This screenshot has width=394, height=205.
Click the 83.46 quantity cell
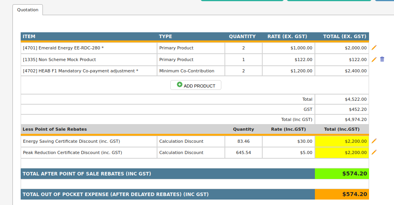(x=244, y=141)
